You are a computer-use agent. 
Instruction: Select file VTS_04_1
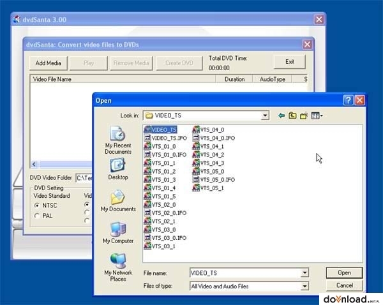[208, 147]
